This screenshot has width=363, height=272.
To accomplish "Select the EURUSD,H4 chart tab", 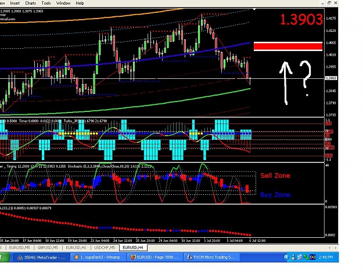I will 133,248.
